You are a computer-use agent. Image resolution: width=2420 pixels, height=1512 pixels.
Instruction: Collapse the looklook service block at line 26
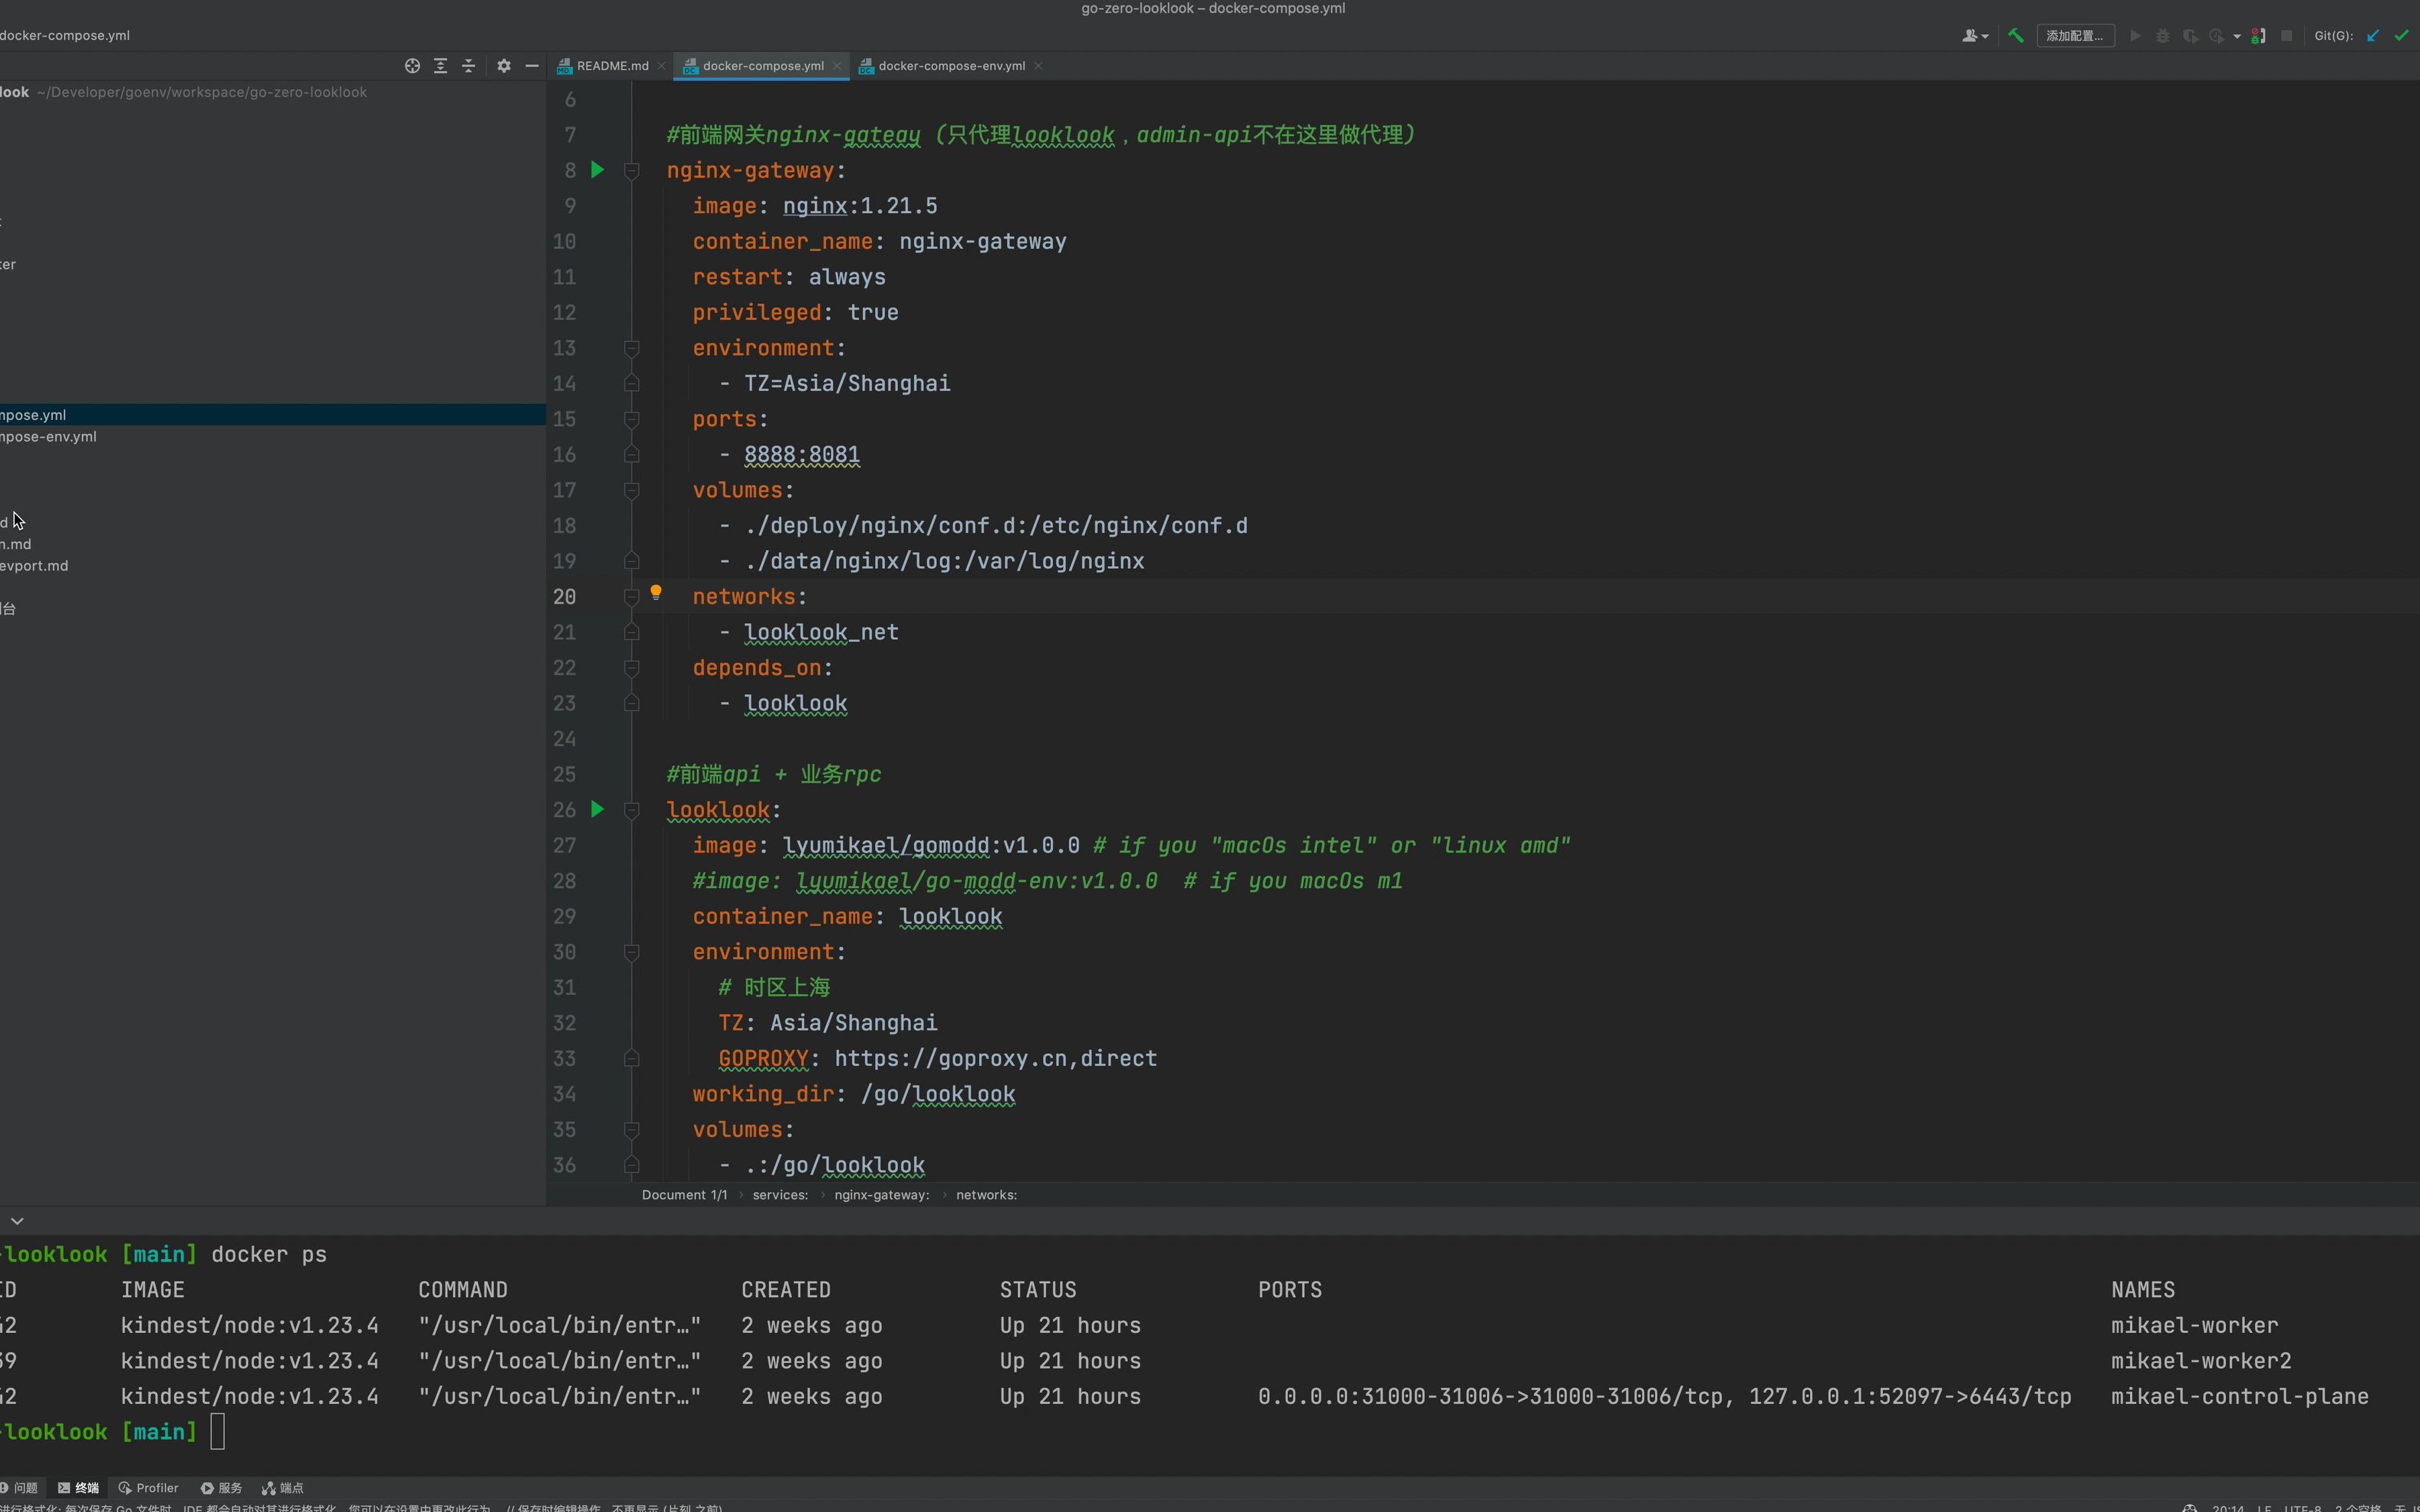pos(632,810)
